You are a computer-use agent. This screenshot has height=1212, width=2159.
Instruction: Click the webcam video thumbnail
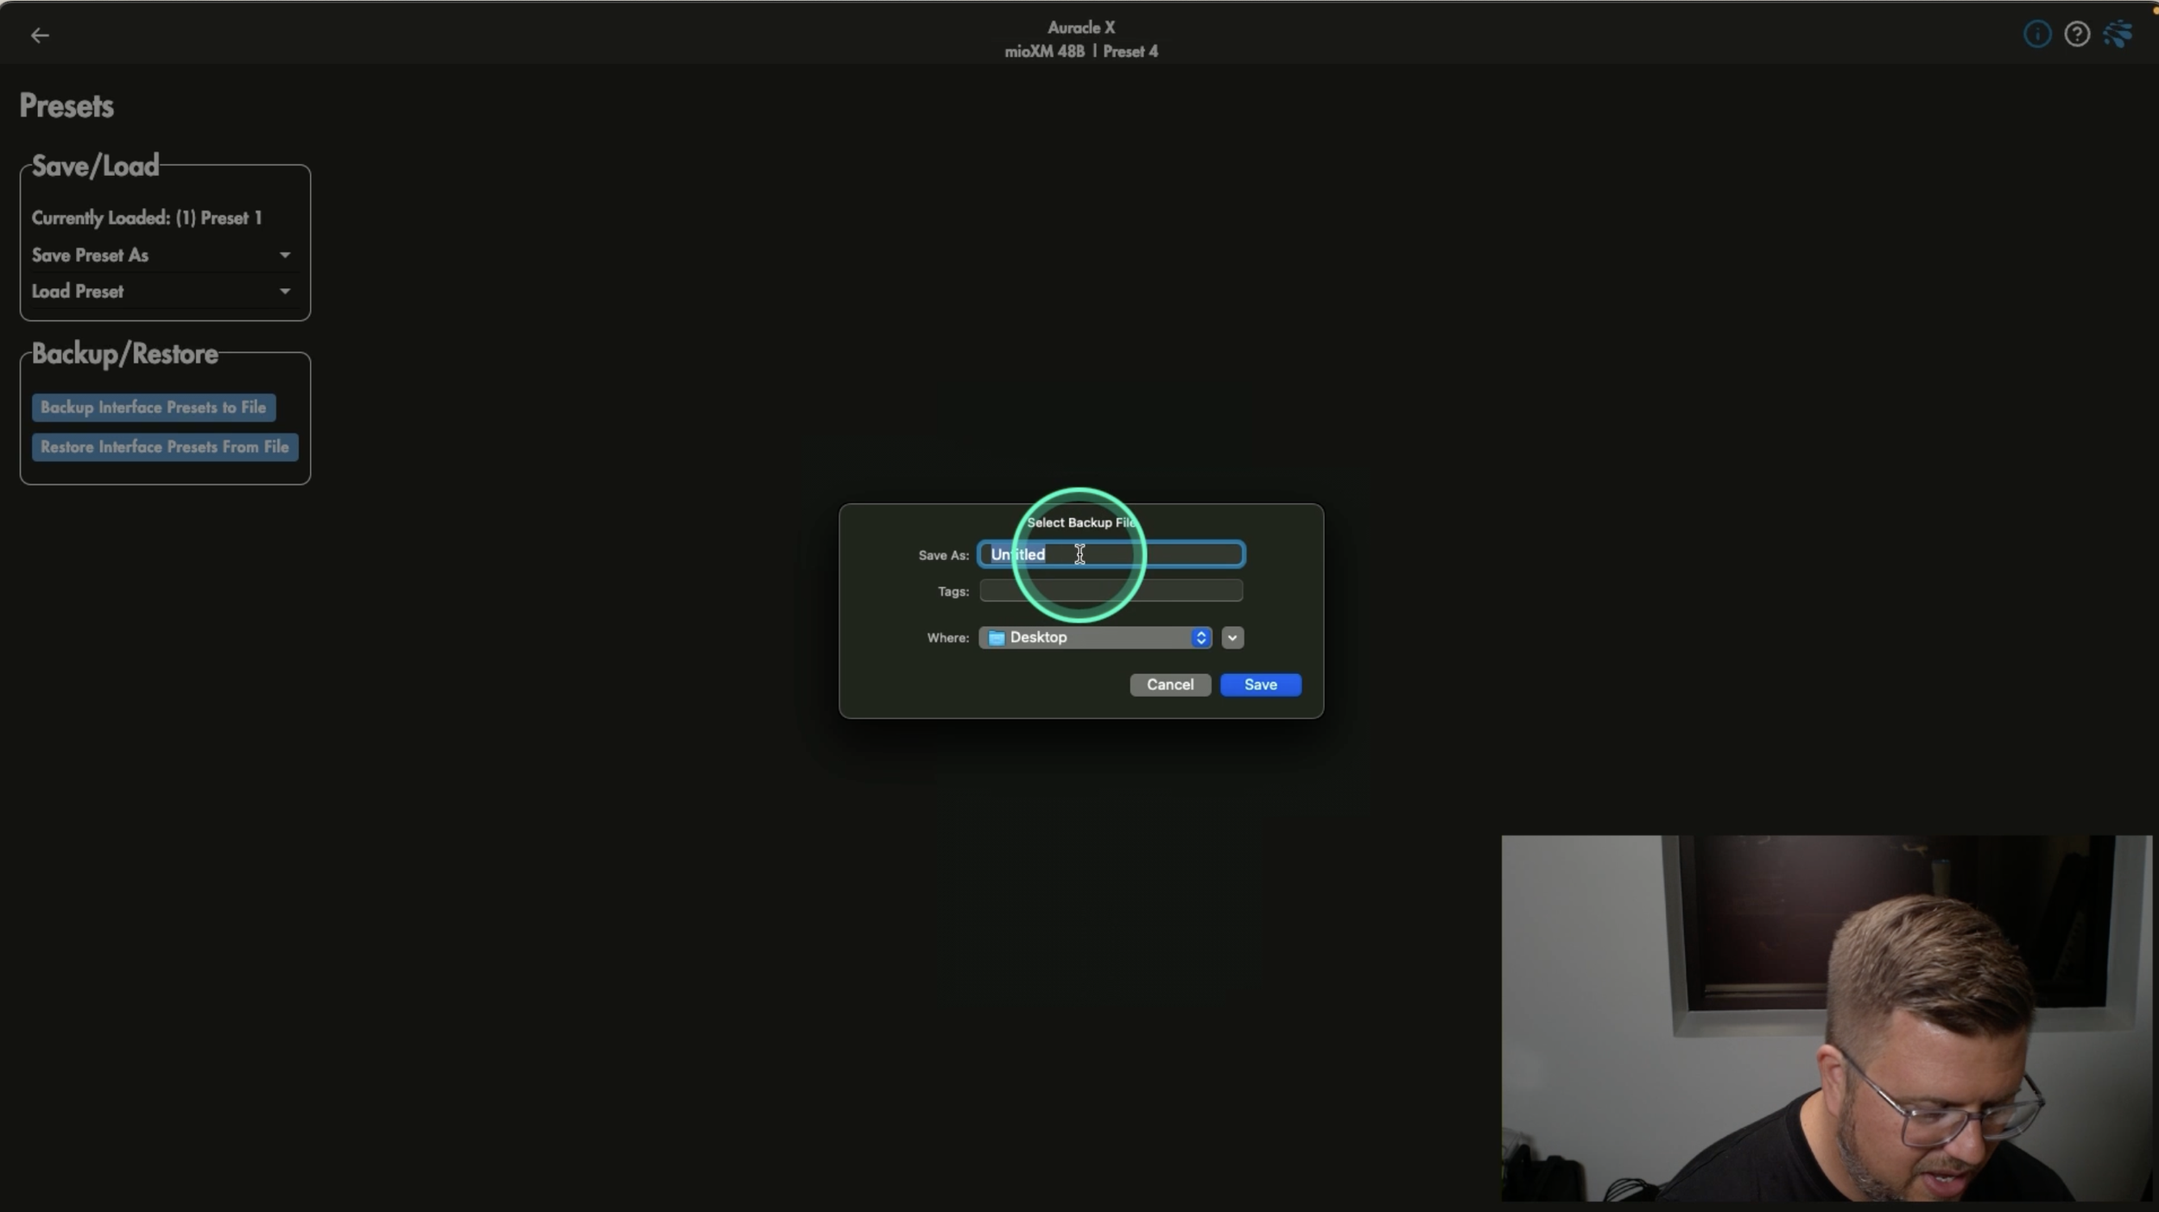pos(1826,1018)
